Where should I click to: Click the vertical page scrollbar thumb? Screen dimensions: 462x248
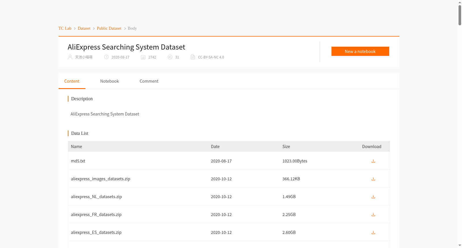[x=460, y=15]
